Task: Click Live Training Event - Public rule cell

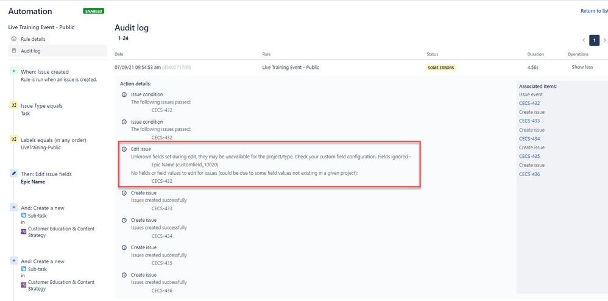Action: click(291, 67)
